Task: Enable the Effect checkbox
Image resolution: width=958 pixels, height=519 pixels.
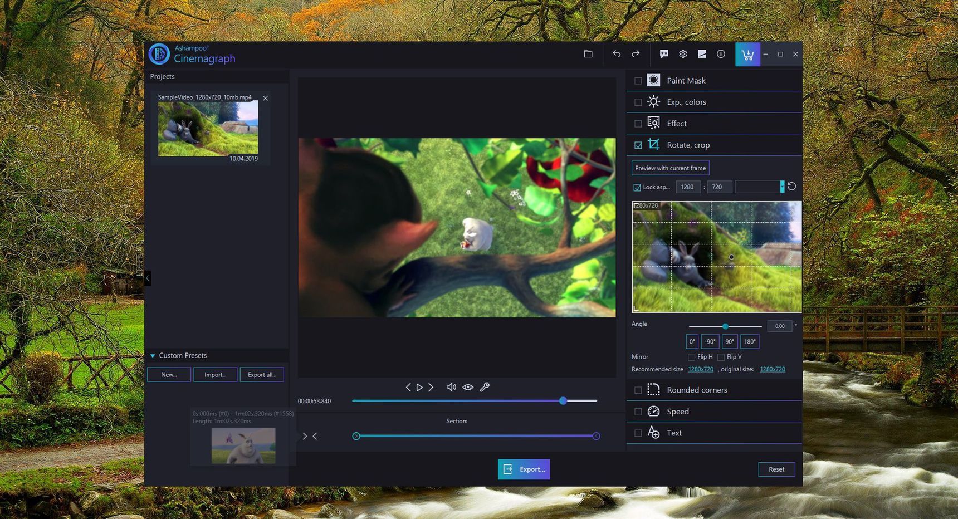Action: pos(638,124)
